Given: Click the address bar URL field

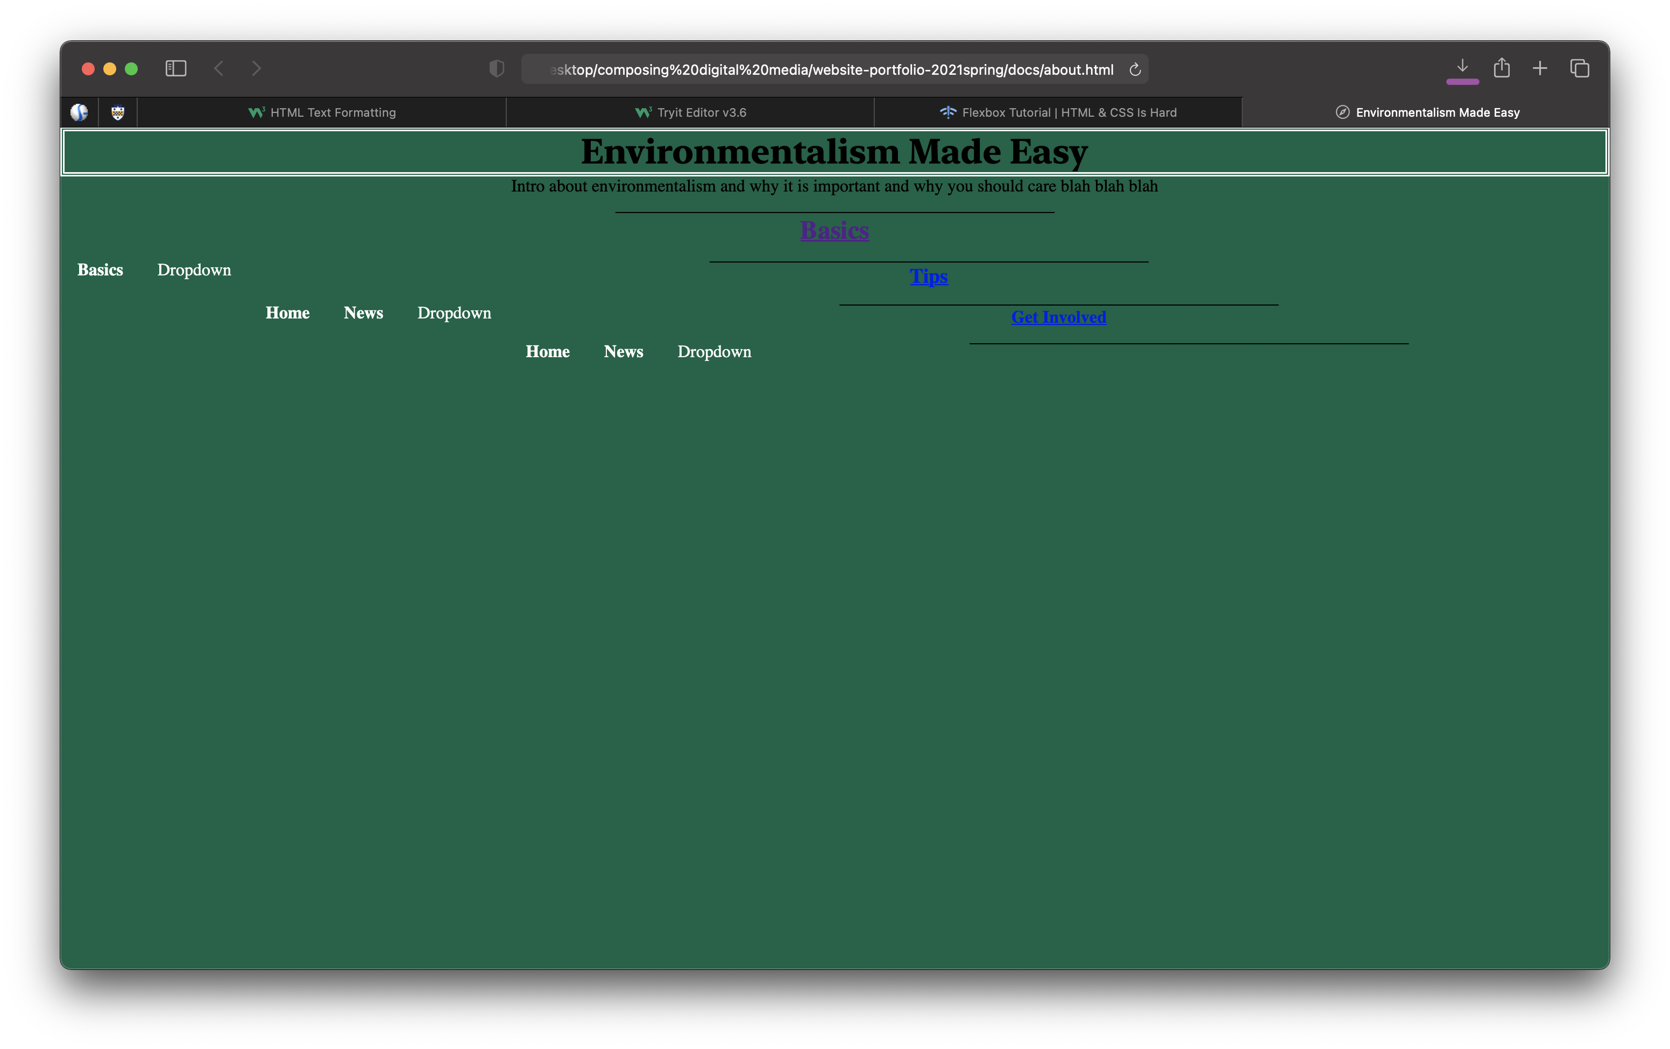Looking at the screenshot, I should [x=832, y=69].
